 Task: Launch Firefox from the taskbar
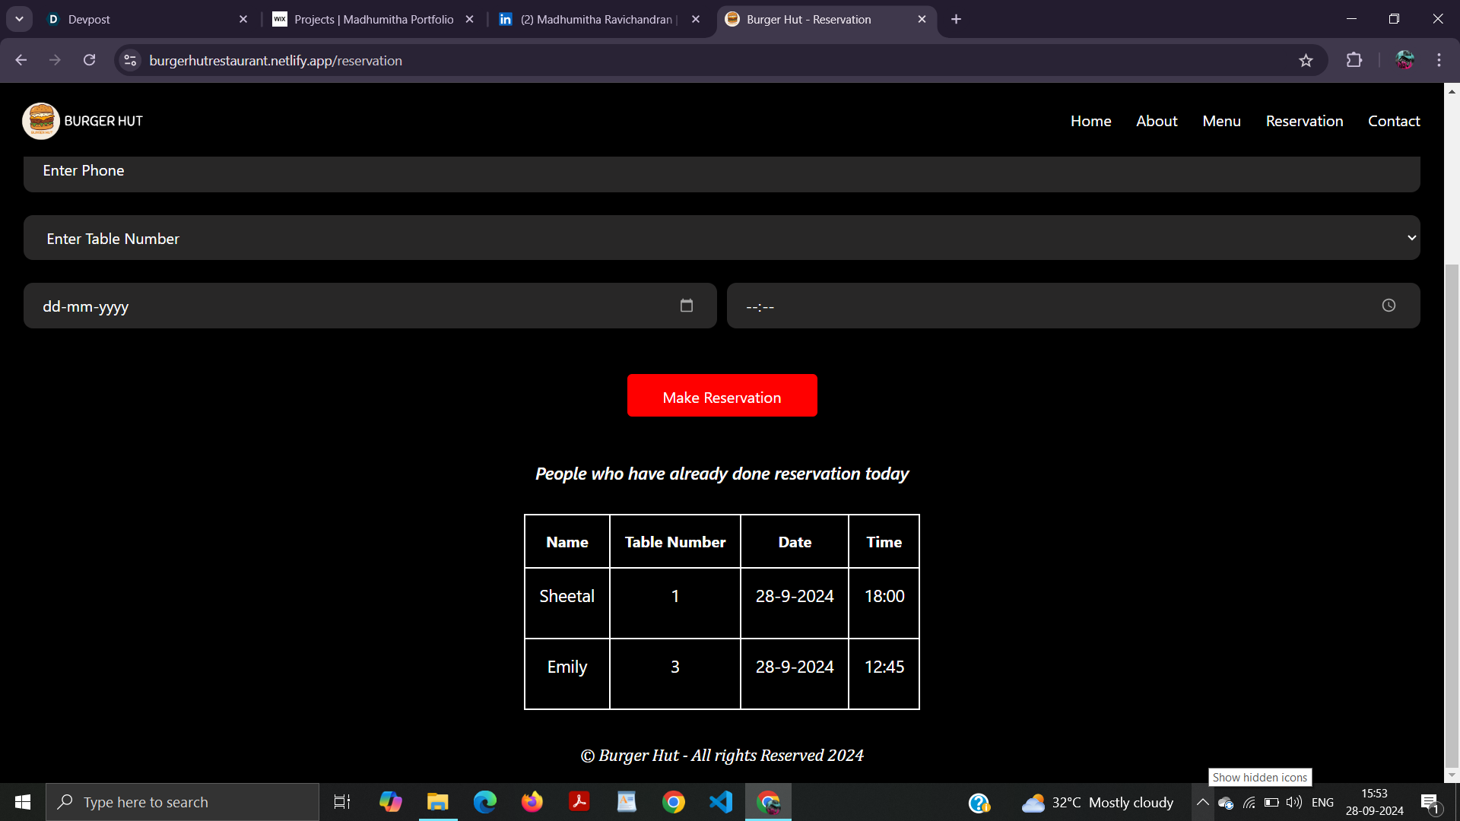(x=532, y=802)
